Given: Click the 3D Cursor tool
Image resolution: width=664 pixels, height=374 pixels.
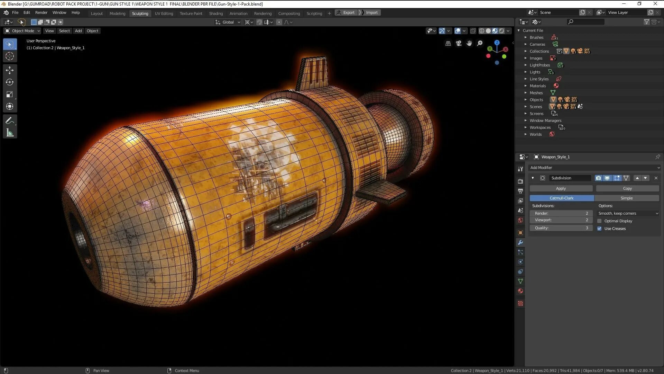Looking at the screenshot, I should pos(10,56).
